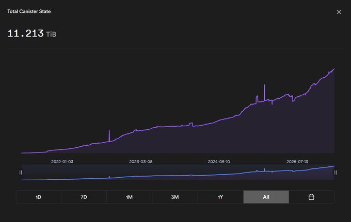
Task: Open the calendar date range picker
Action: click(311, 197)
